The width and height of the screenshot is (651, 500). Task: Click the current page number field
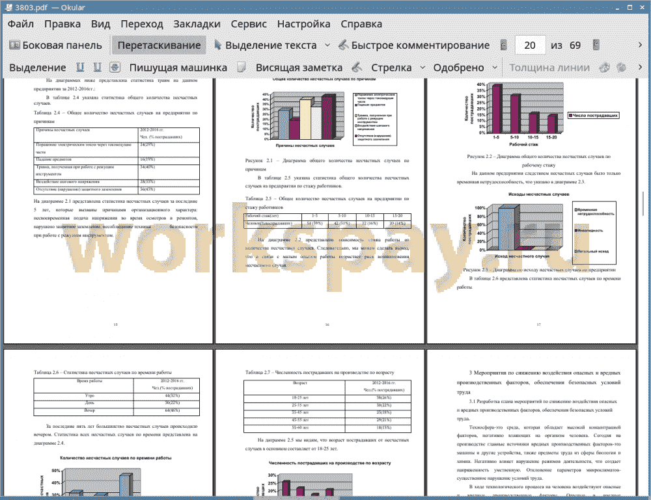(530, 46)
